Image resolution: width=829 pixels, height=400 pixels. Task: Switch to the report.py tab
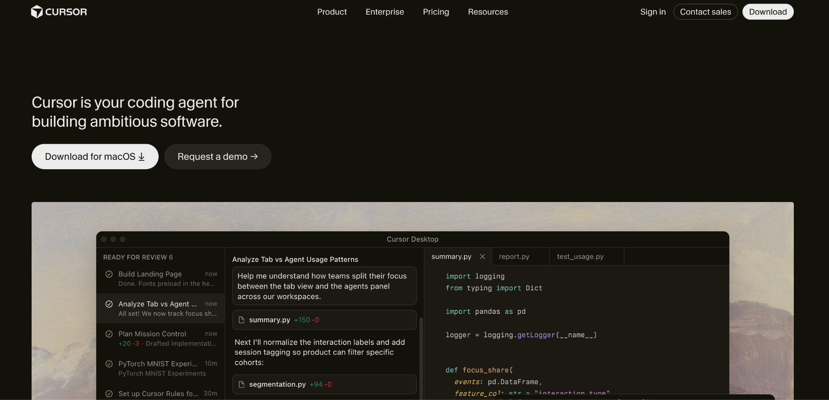click(x=521, y=257)
